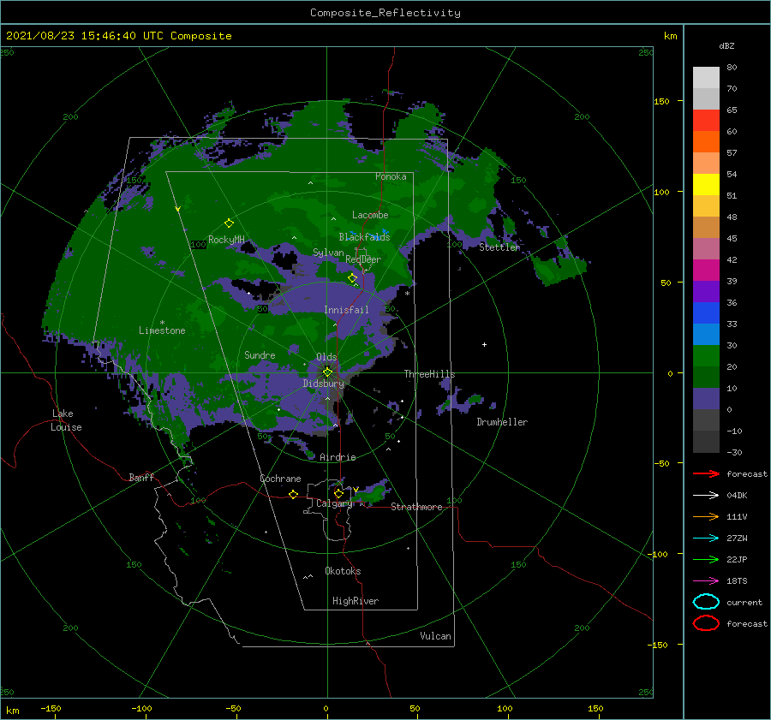Screen dimensions: 771x720
Task: Click the Sylvan label
Action: coord(328,253)
